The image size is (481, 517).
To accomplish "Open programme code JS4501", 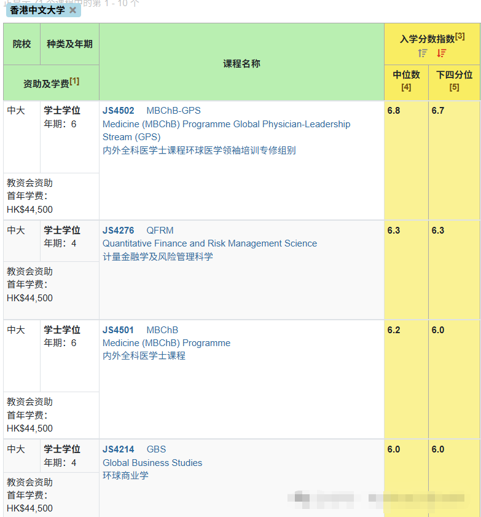I will pyautogui.click(x=119, y=330).
